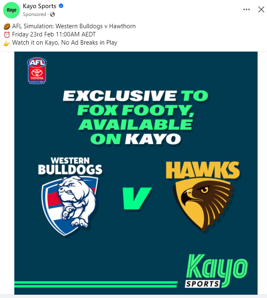Click the Western Bulldogs team logo
Image resolution: width=267 pixels, height=298 pixels.
coord(70,196)
